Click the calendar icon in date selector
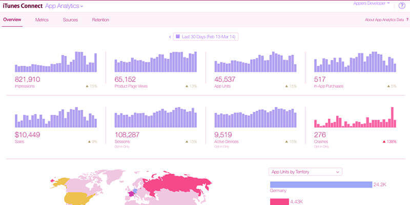The image size is (410, 205). coord(178,36)
